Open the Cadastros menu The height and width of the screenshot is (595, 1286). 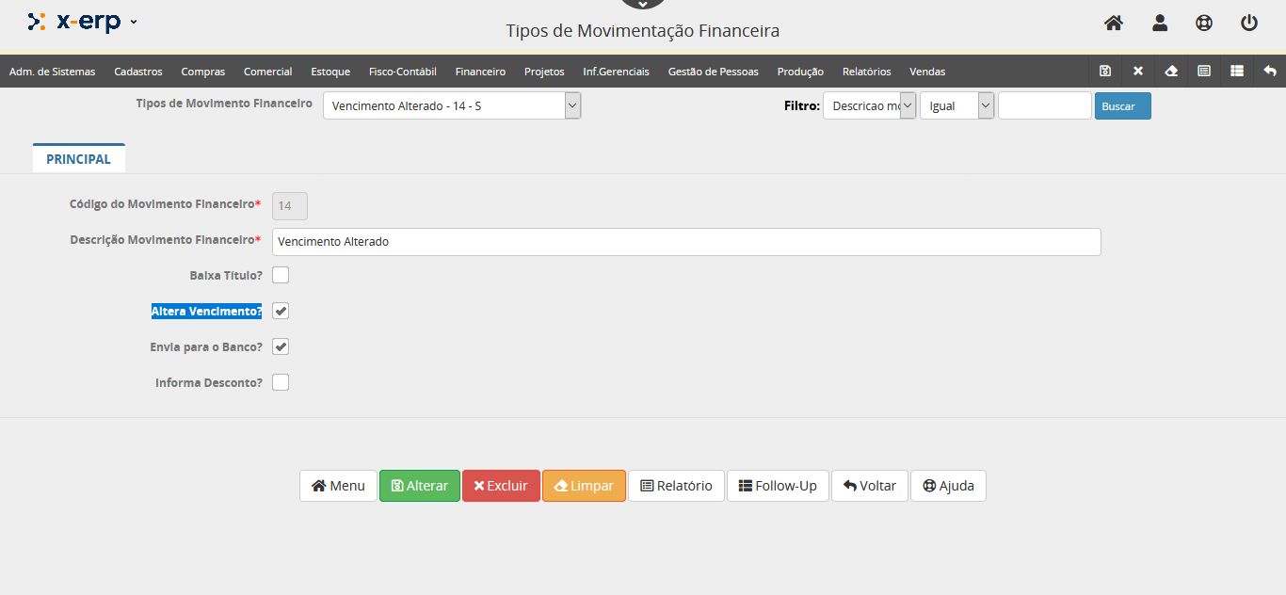click(x=138, y=71)
